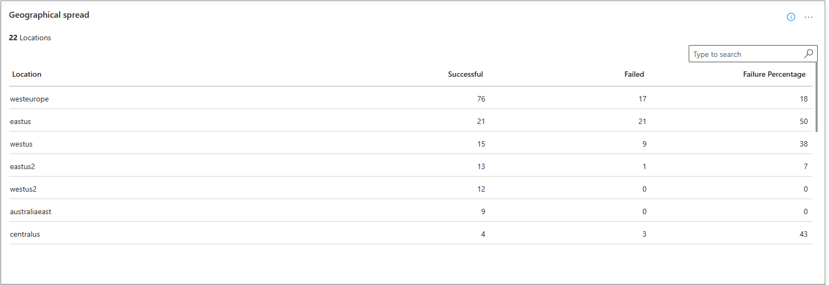Click the table's vertical scrollbar thumb
The height and width of the screenshot is (285, 829).
pos(816,97)
